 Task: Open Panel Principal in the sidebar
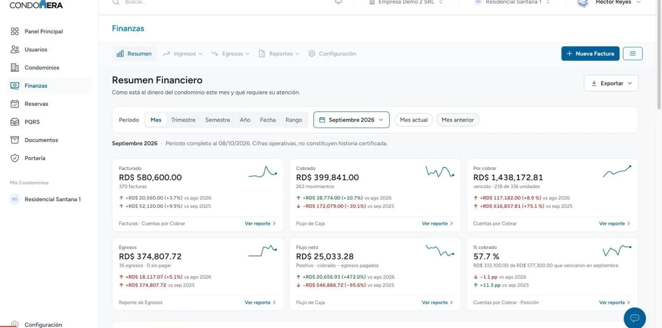(x=44, y=31)
